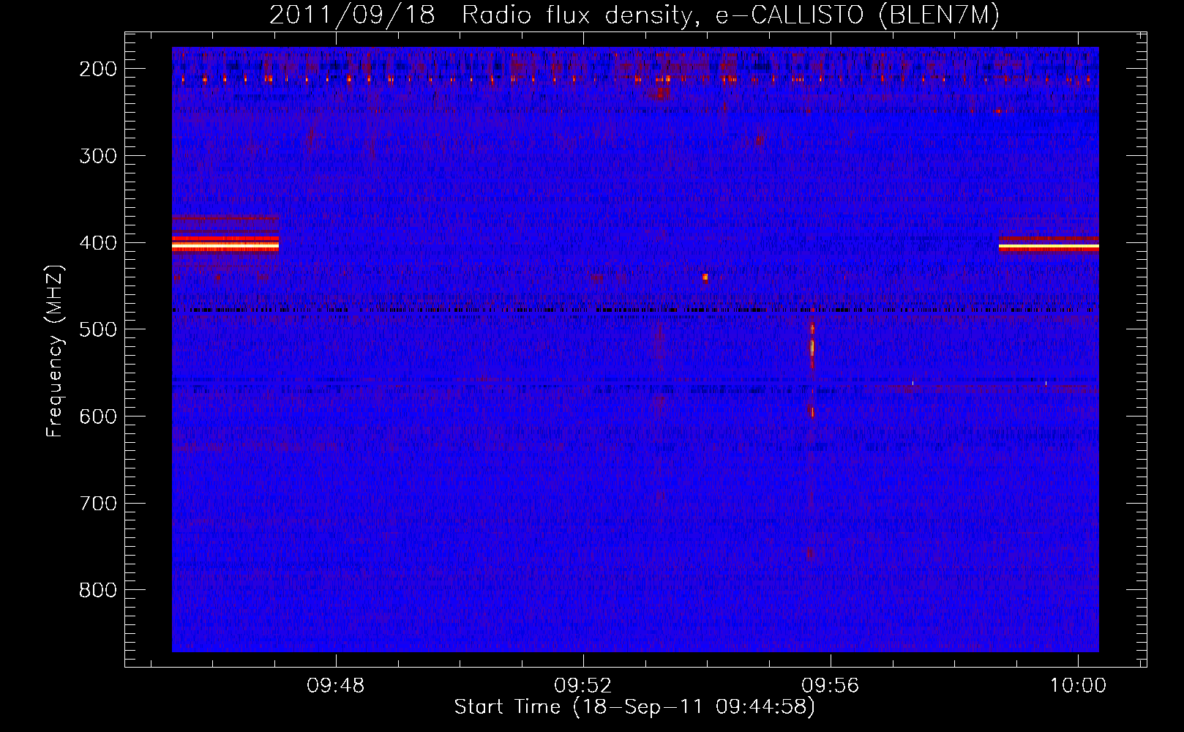Click the 09:48 time tick label
The width and height of the screenshot is (1184, 732).
pos(336,685)
